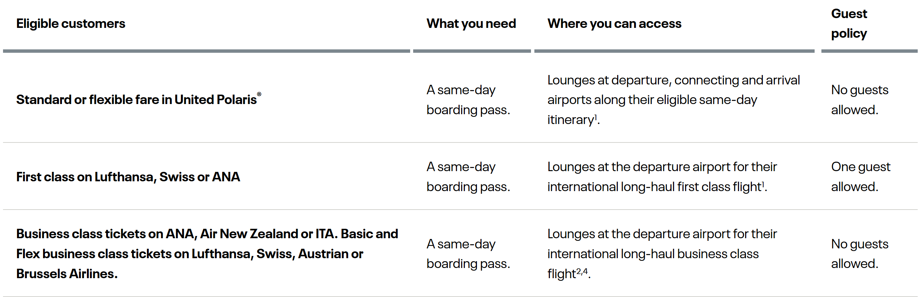This screenshot has height=297, width=923.
Task: Open footnote 1 after the word "itinerary"
Action: point(596,117)
